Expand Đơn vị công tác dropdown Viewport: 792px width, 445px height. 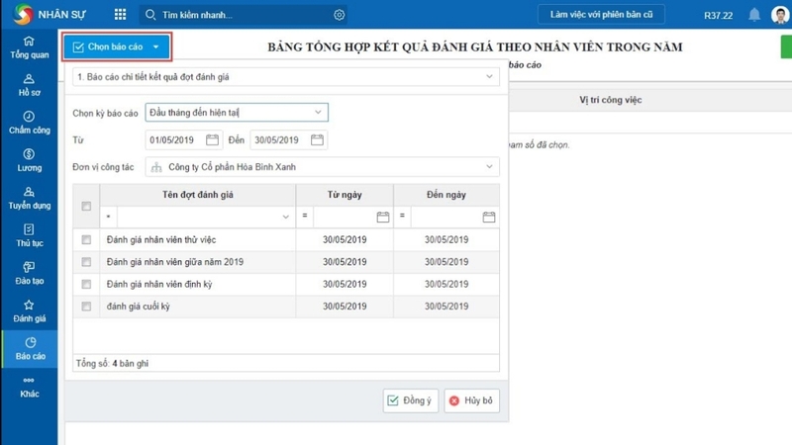489,166
